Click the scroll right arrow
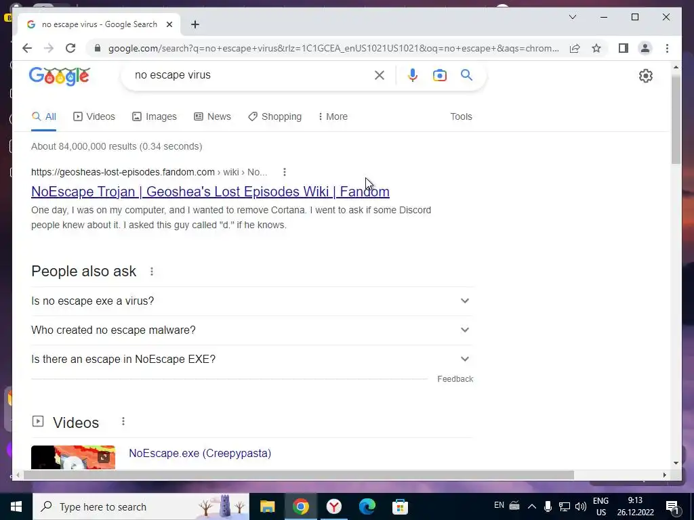The width and height of the screenshot is (694, 520). pos(664,475)
